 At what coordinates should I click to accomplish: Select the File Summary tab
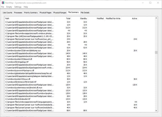[x=73, y=12]
